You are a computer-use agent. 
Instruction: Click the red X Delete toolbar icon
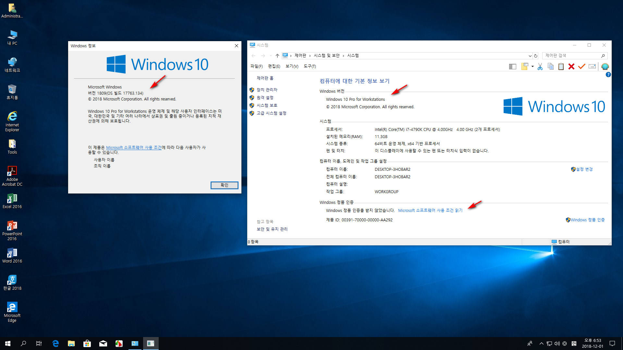[571, 66]
